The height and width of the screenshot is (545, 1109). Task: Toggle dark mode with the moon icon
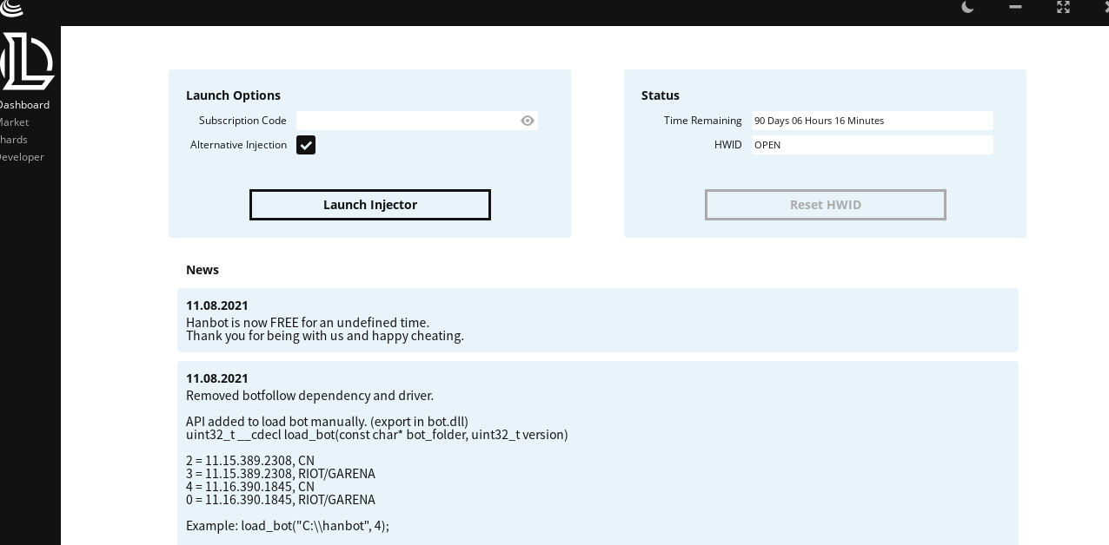967,6
